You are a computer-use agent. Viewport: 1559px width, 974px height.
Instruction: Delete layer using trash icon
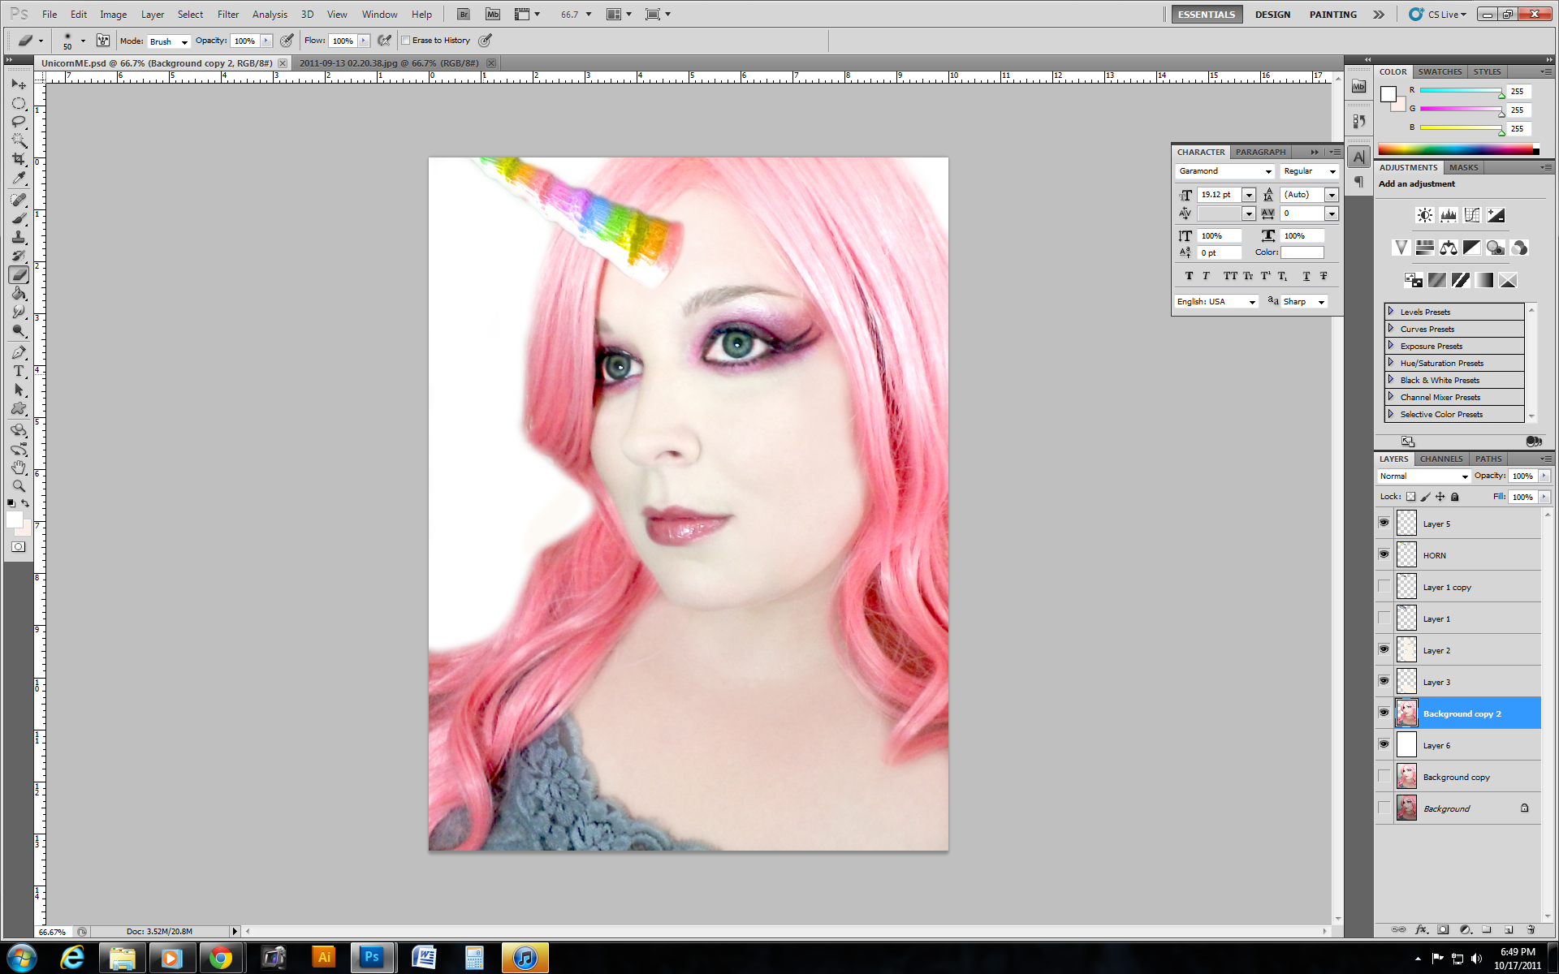click(x=1531, y=929)
